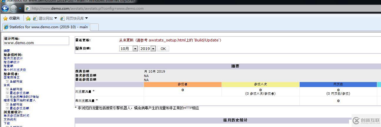Open the 网页快讯库 favorites bar item

click(x=72, y=18)
